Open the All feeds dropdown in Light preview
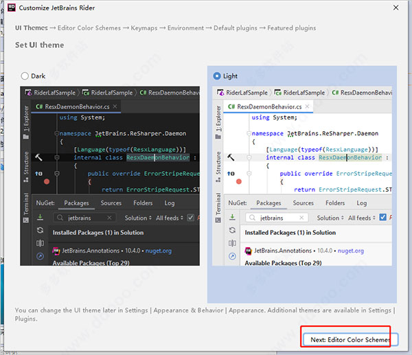 [362, 218]
